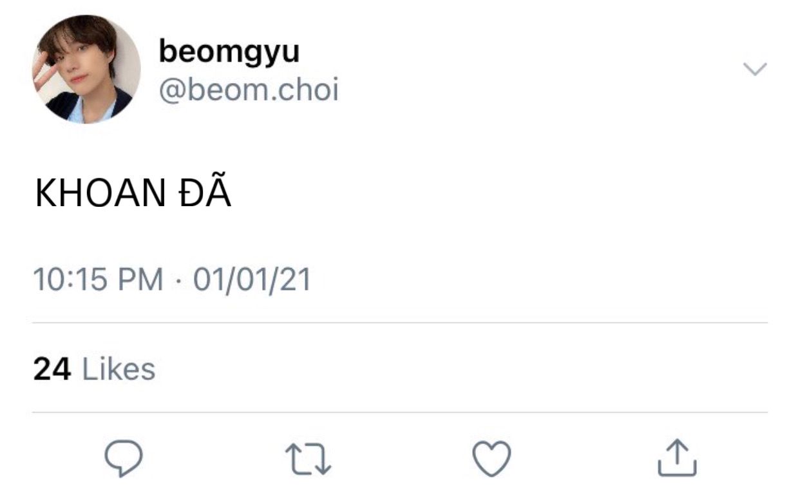Share this tweet via the share icon
The image size is (800, 498).
click(676, 457)
